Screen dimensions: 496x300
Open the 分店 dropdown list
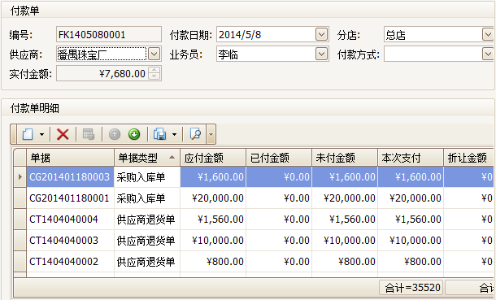[488, 34]
